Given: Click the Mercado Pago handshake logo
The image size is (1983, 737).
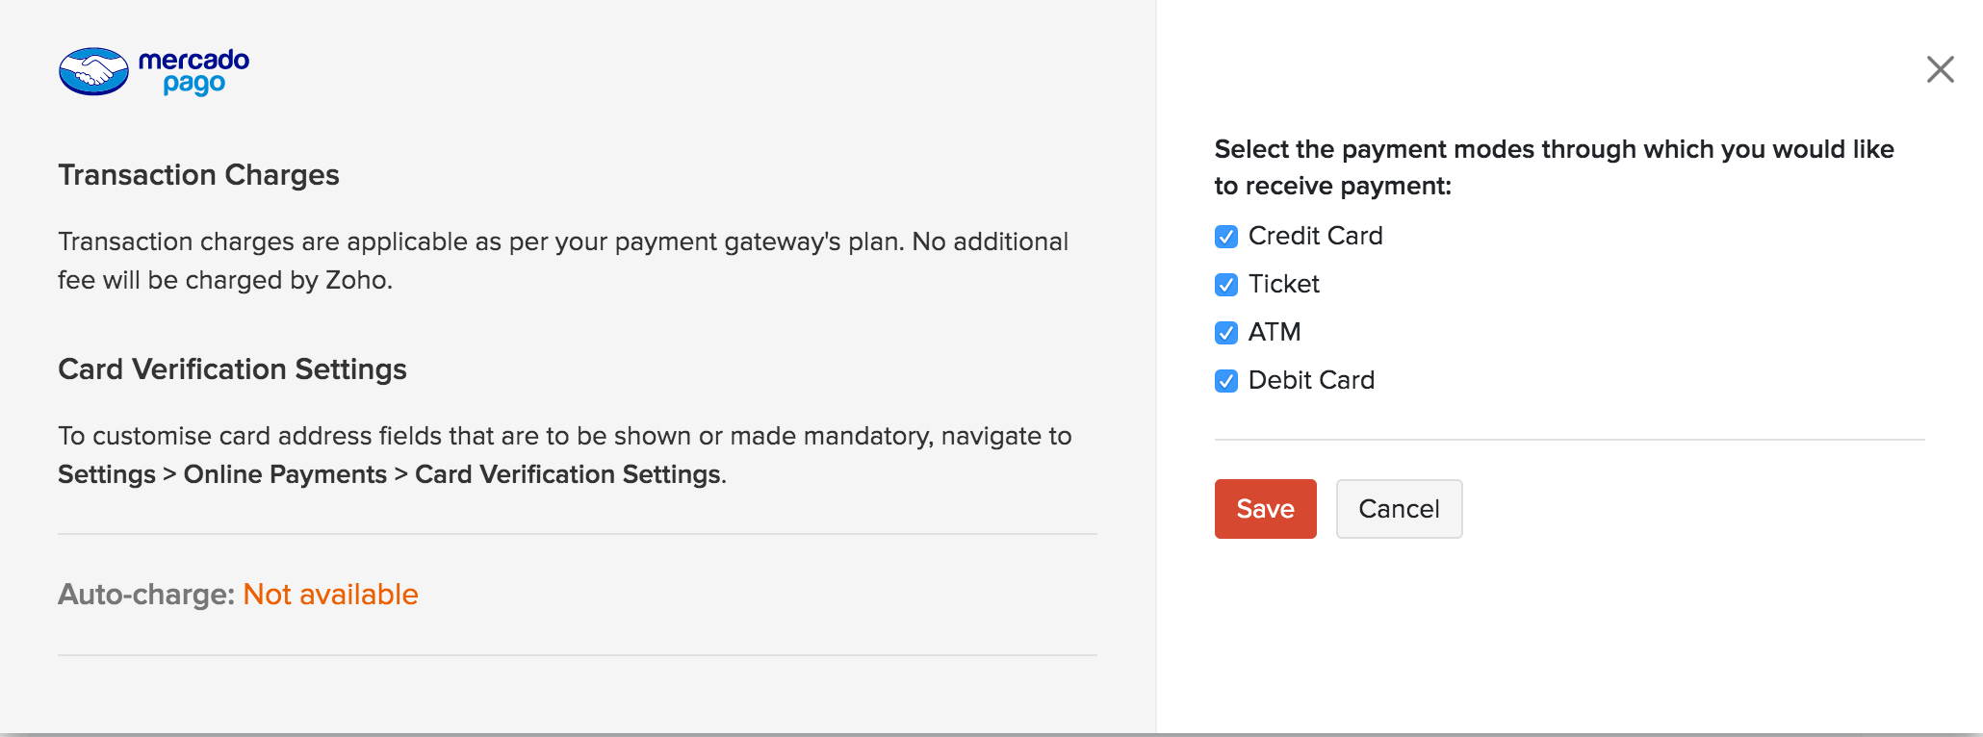Looking at the screenshot, I should [93, 69].
